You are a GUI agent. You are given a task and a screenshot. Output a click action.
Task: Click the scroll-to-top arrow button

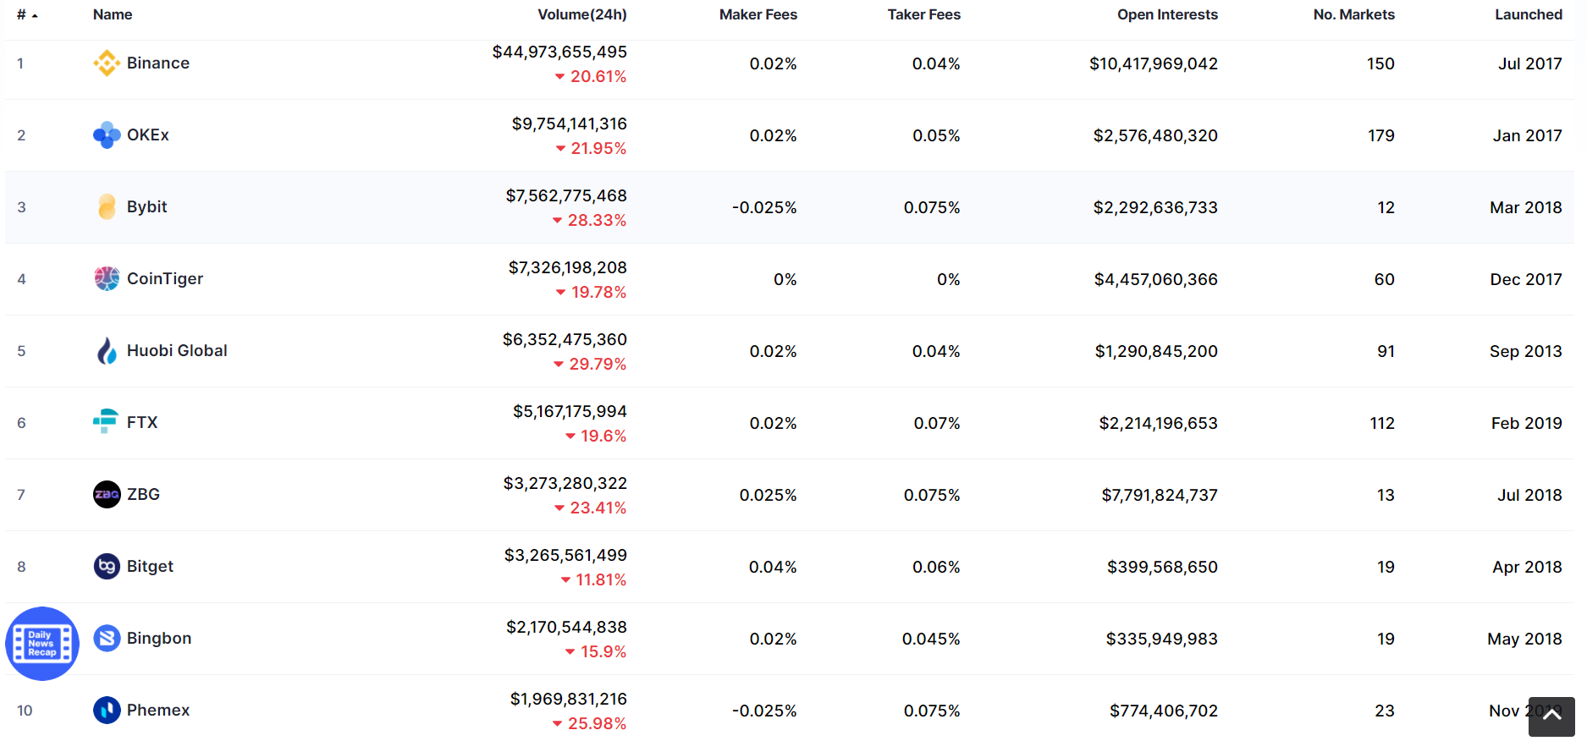pyautogui.click(x=1551, y=716)
